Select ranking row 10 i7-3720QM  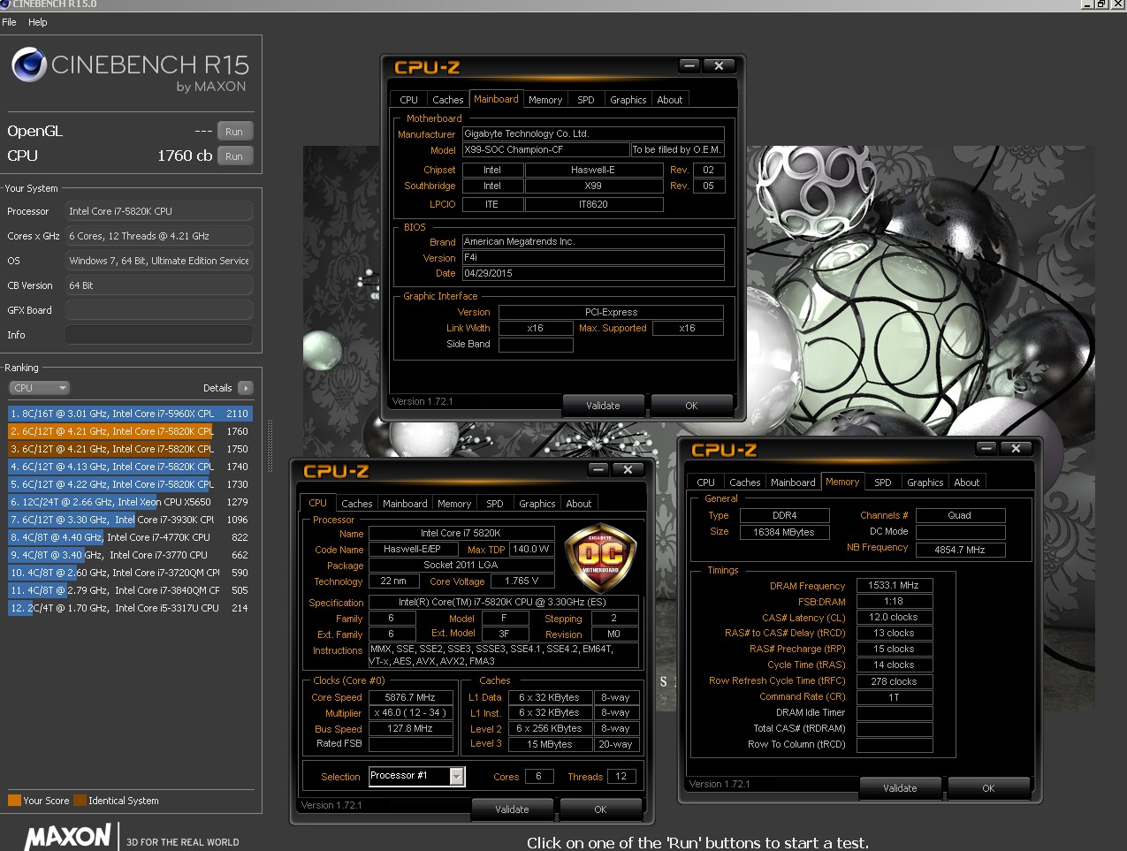pos(130,573)
